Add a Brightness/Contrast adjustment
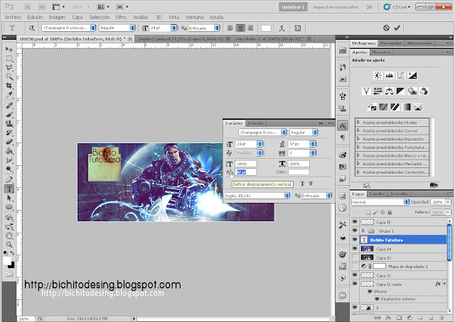 pyautogui.click(x=378, y=76)
